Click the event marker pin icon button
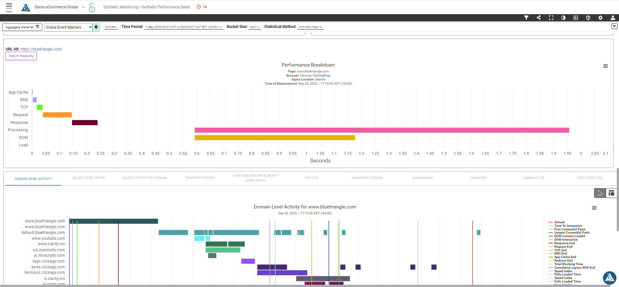 pyautogui.click(x=96, y=27)
